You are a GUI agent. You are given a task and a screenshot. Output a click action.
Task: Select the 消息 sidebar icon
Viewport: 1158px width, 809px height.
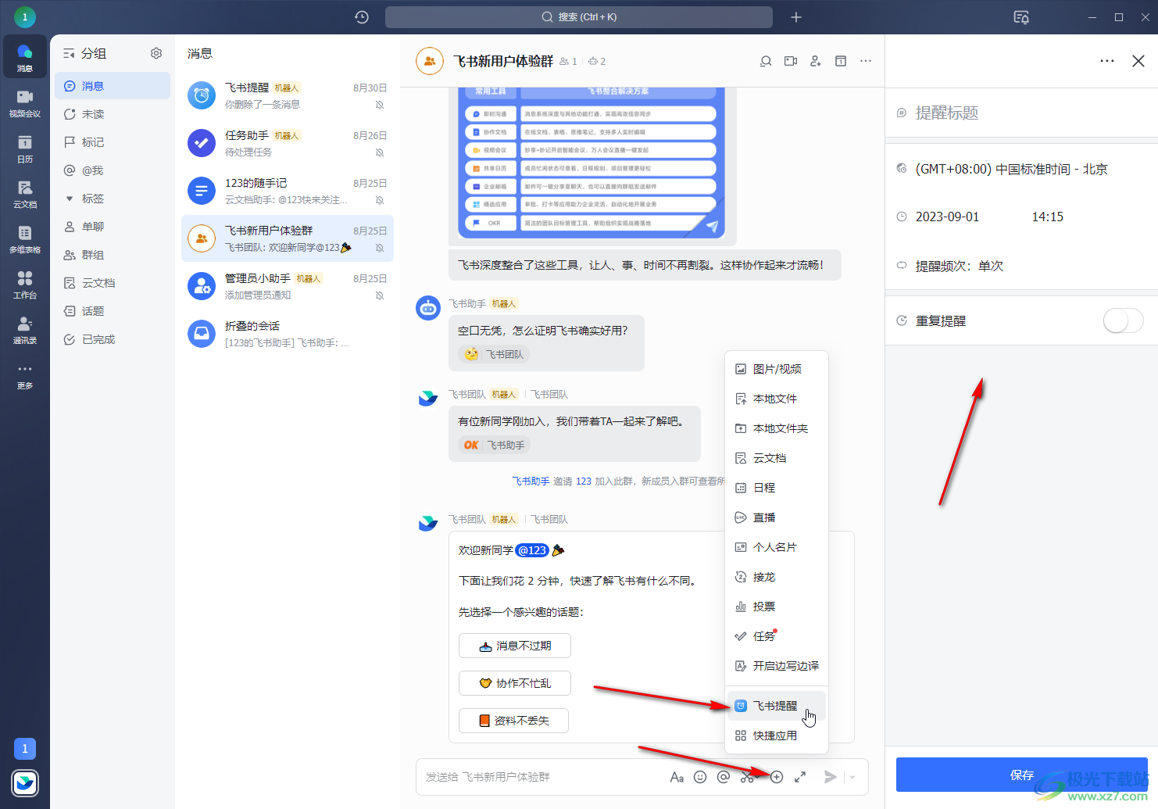pos(25,57)
